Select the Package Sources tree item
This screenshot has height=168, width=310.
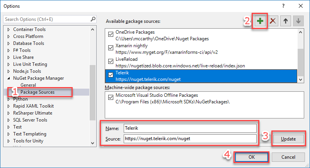(x=37, y=92)
